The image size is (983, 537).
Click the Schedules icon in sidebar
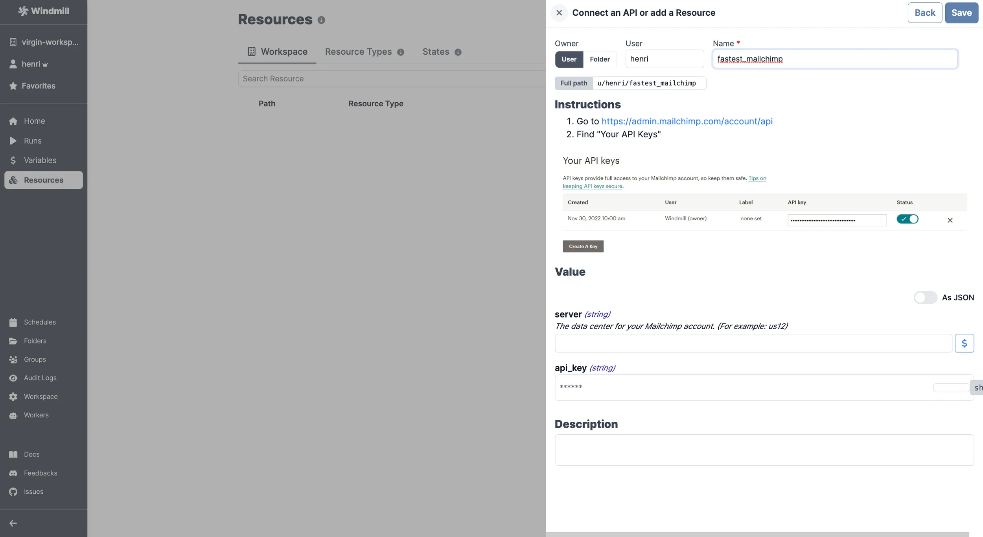[x=13, y=323]
